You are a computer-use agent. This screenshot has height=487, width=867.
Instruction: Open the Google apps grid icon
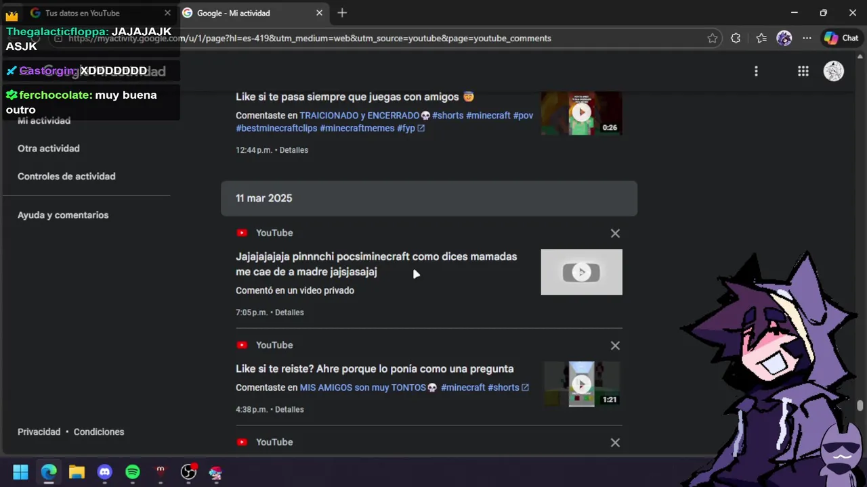click(803, 71)
